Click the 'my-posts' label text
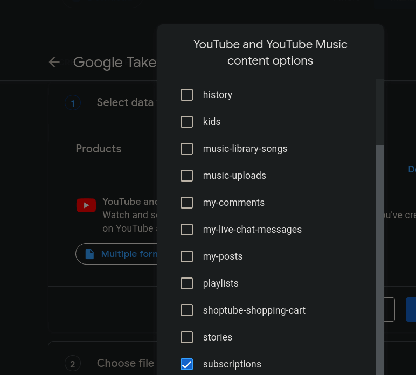 (x=223, y=256)
